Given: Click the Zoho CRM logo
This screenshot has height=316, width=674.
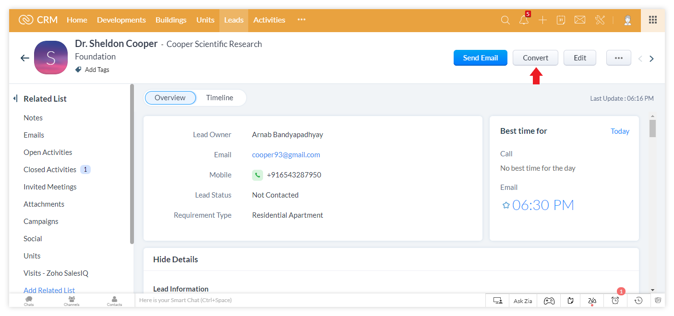Looking at the screenshot, I should [x=38, y=20].
